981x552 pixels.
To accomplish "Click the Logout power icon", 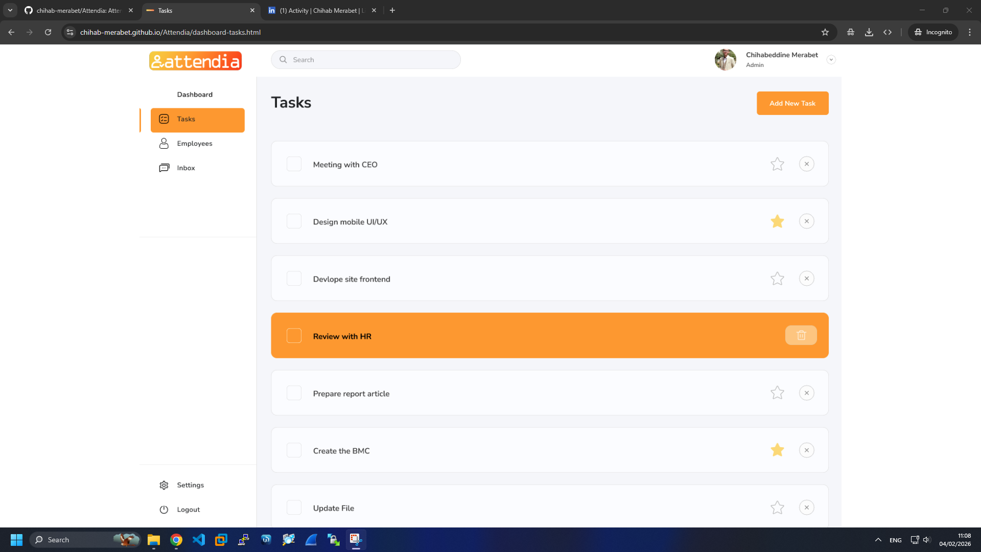I will coord(163,509).
